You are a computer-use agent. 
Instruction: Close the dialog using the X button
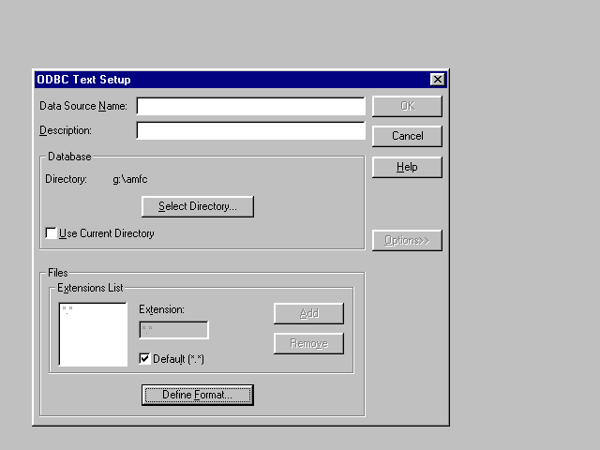(437, 80)
